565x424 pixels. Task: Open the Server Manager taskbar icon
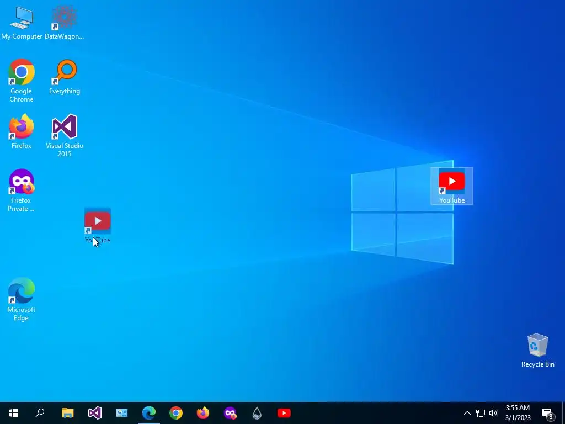122,413
